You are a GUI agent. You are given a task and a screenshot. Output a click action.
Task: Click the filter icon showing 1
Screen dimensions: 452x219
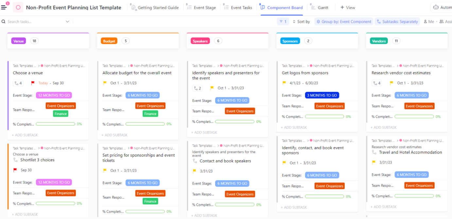coord(283,22)
